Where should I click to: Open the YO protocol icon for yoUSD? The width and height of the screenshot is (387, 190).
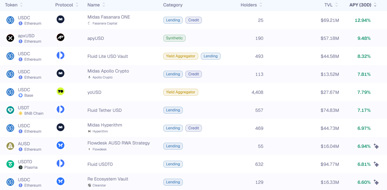pos(61,91)
